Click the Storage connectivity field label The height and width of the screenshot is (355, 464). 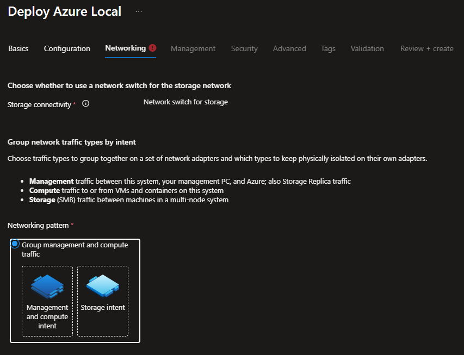(39, 104)
